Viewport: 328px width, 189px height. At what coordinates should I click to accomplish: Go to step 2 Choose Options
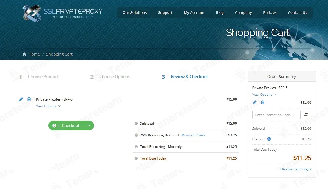coord(110,77)
